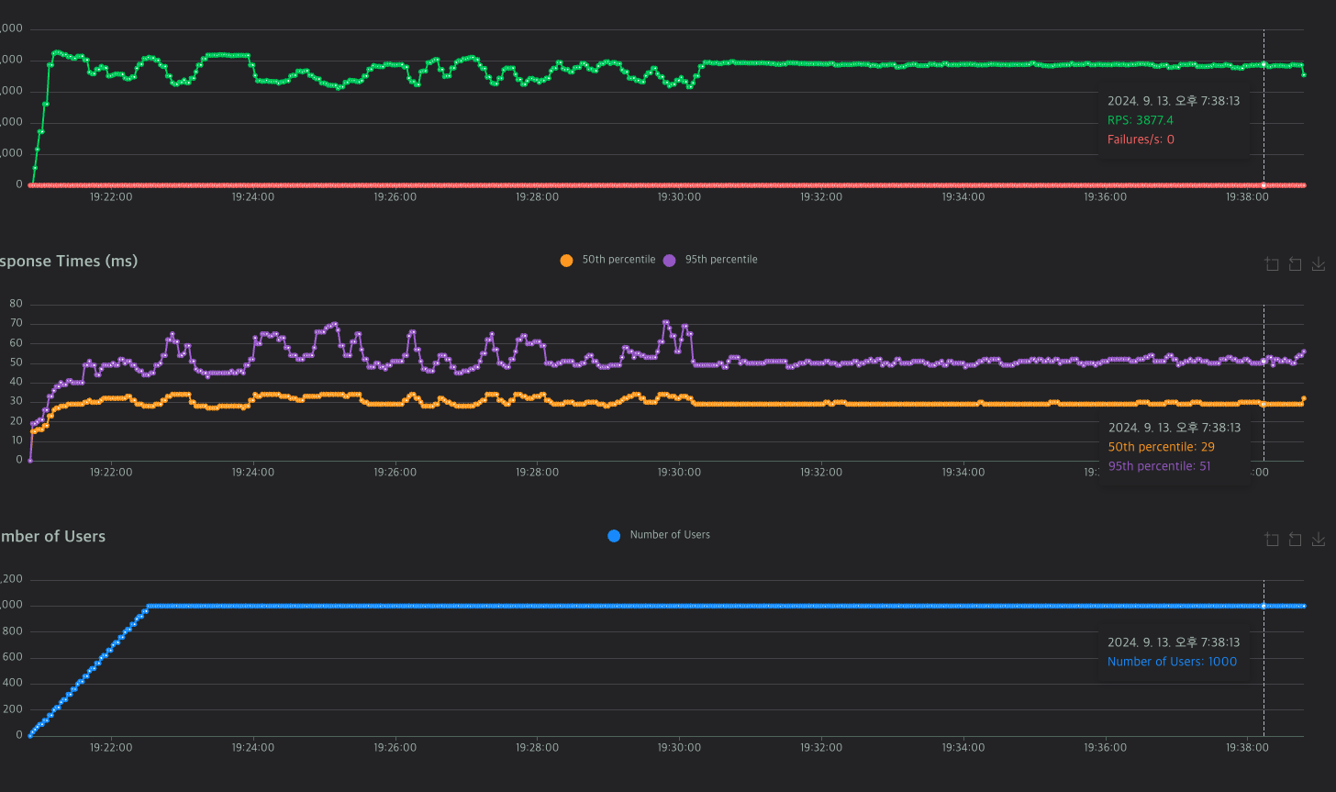The height and width of the screenshot is (792, 1336).
Task: Reset zoom on the Number of Users chart
Action: coord(1295,540)
